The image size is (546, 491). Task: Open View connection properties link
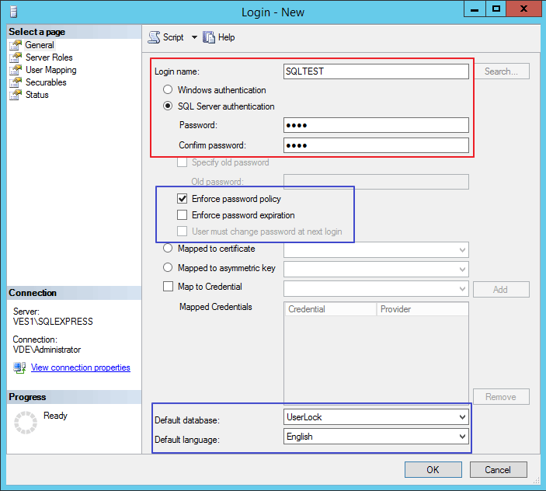(81, 367)
